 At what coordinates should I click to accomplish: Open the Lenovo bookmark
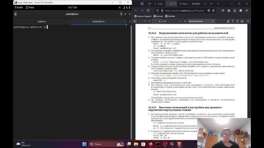(x=158, y=16)
